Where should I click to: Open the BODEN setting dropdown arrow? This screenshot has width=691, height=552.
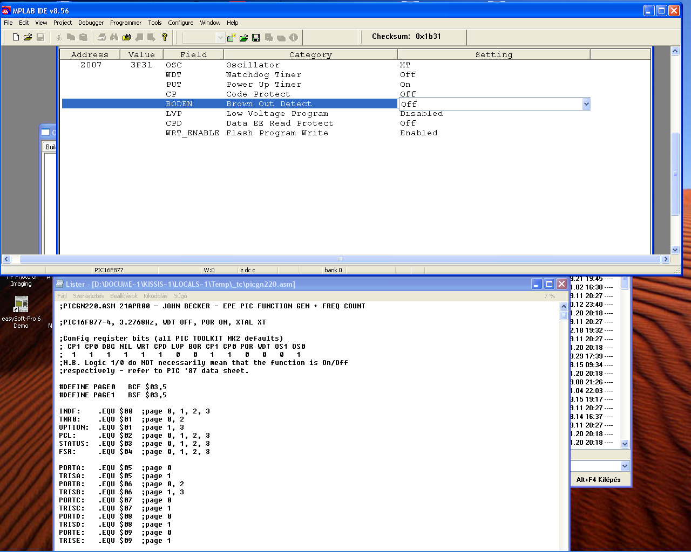[x=586, y=104]
